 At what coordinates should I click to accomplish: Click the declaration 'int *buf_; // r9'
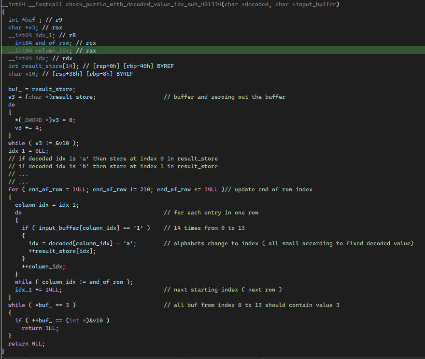tap(35, 20)
